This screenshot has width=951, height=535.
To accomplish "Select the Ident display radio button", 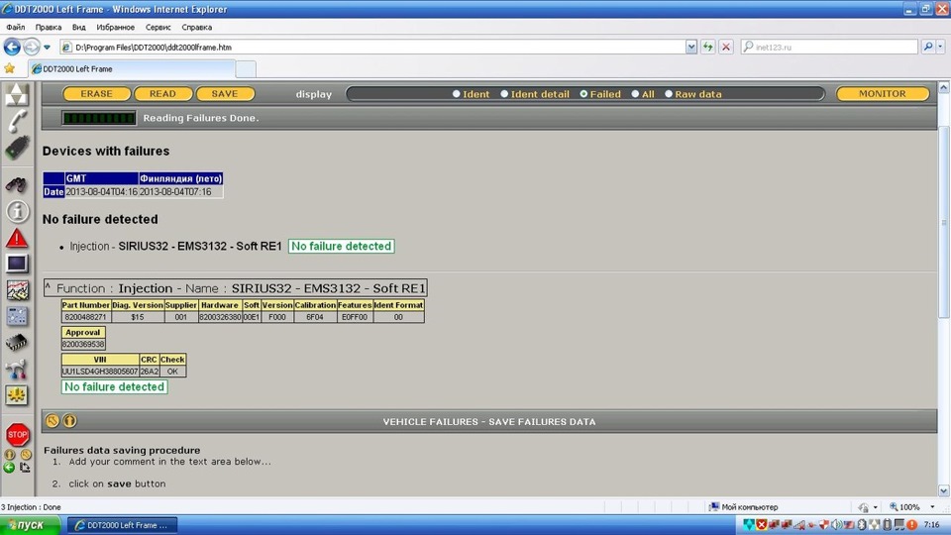I will (456, 94).
